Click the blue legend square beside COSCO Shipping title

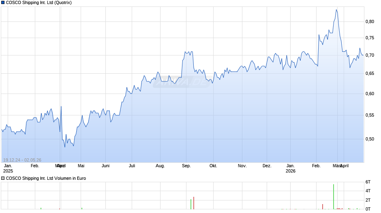coord(3,3)
